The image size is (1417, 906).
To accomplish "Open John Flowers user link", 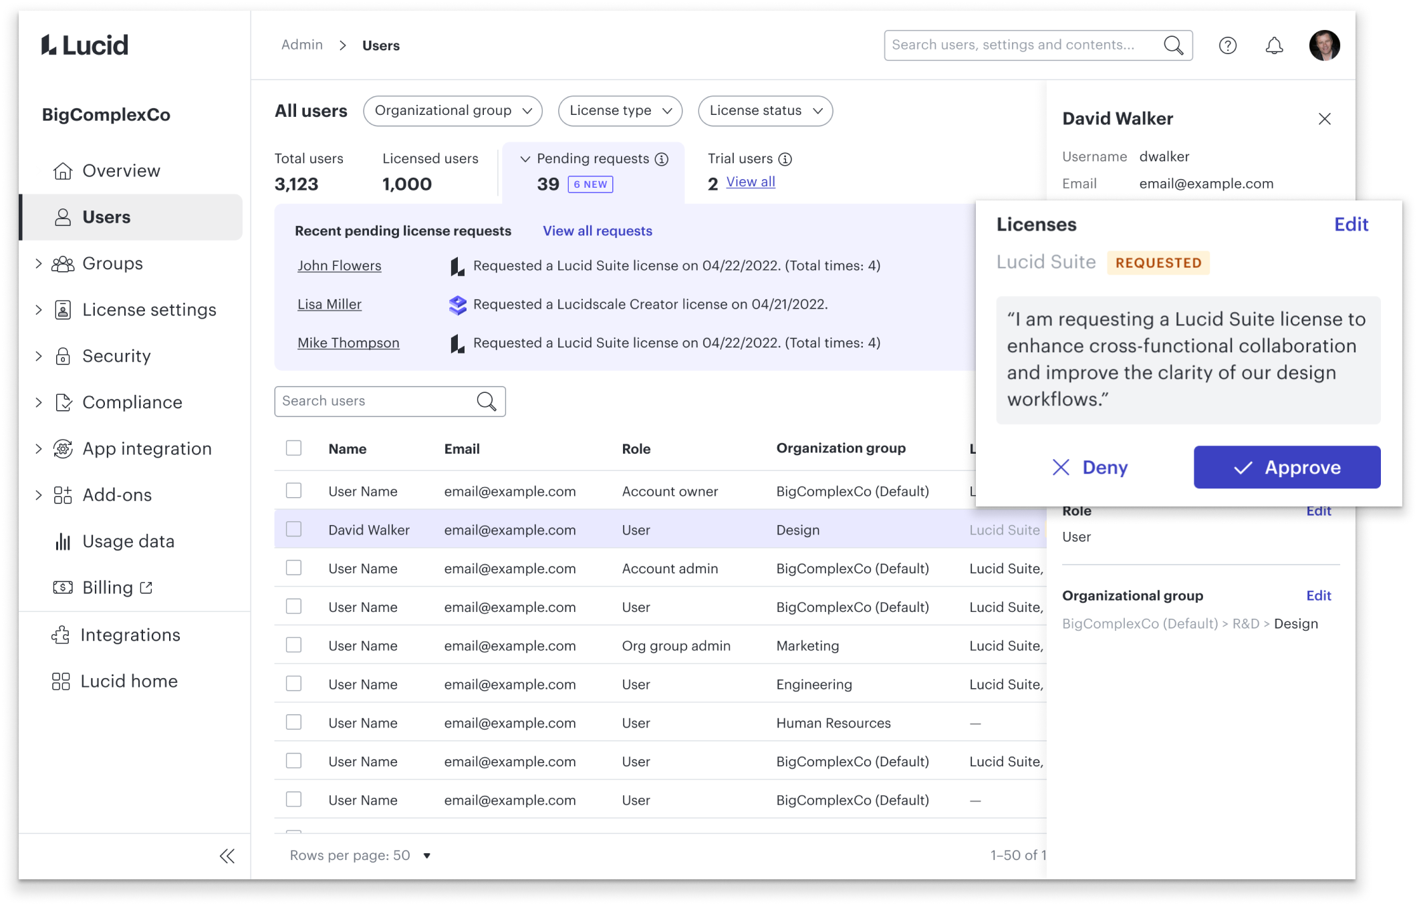I will coord(340,266).
